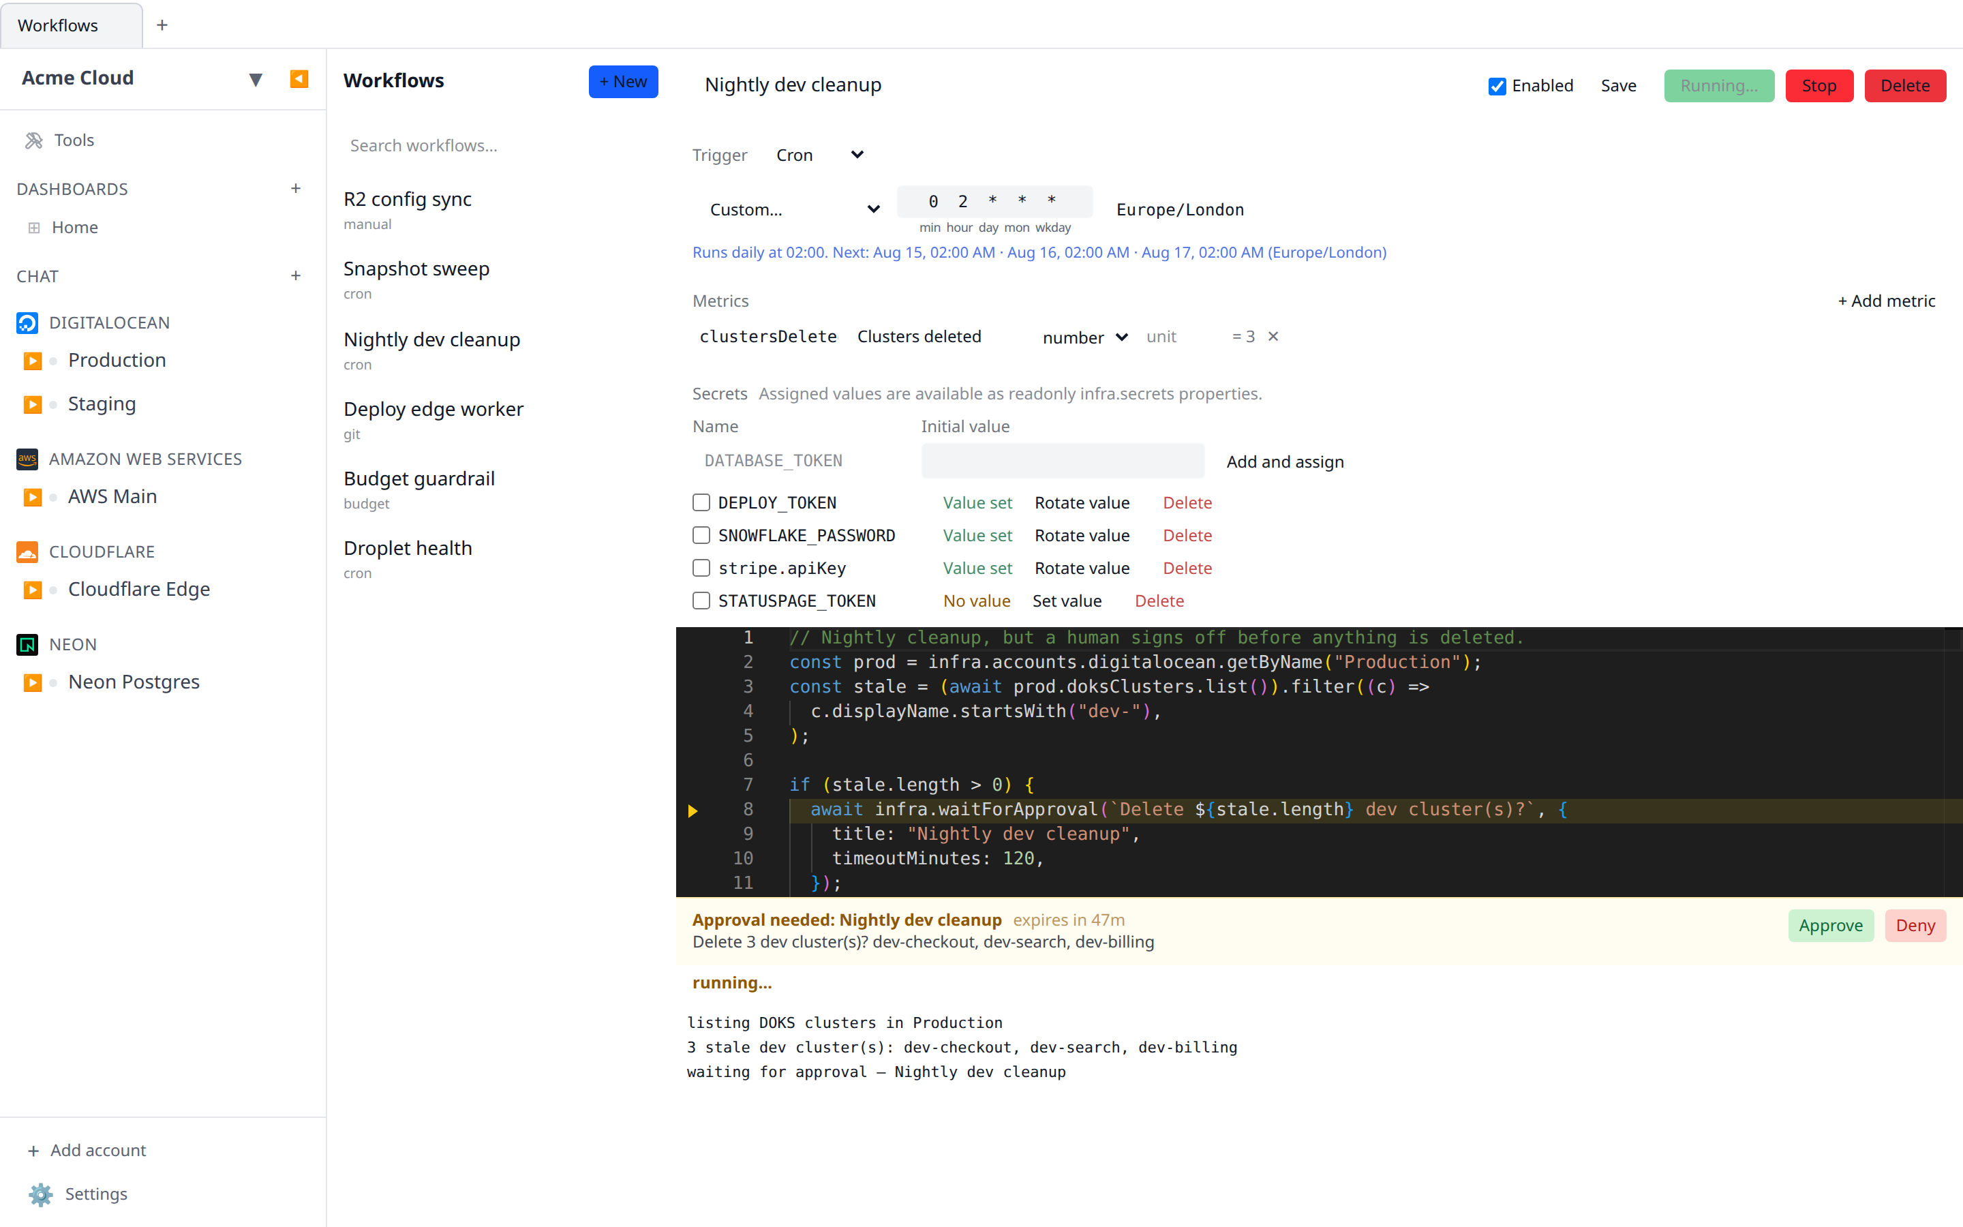
Task: Click the play icon beside Production
Action: (x=33, y=361)
